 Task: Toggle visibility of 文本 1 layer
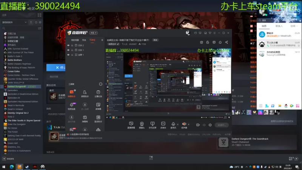pyautogui.click(x=68, y=50)
